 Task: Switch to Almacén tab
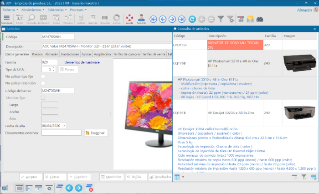point(51,54)
